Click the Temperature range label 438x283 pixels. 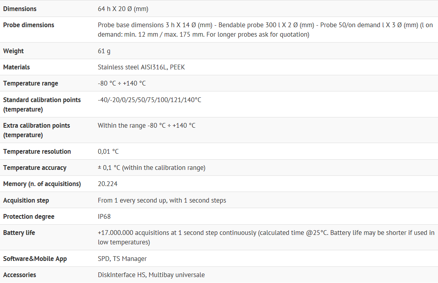tap(31, 83)
